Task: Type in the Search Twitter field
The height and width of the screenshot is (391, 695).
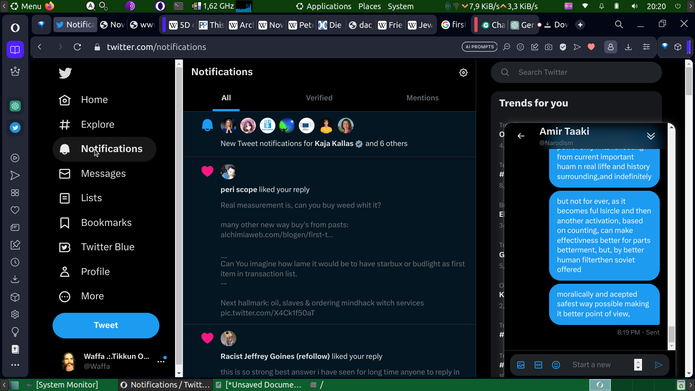Action: coord(582,73)
